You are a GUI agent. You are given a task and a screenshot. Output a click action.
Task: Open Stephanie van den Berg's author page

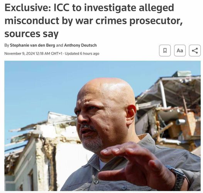32,45
